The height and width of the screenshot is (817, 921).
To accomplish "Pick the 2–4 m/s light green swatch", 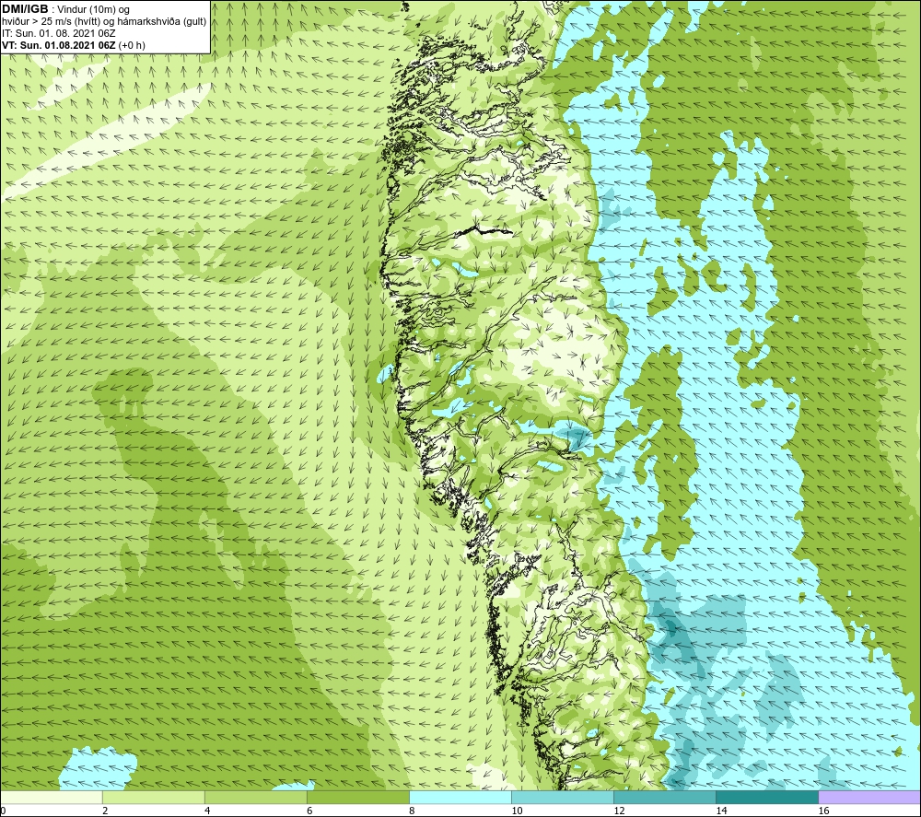I will pyautogui.click(x=153, y=797).
